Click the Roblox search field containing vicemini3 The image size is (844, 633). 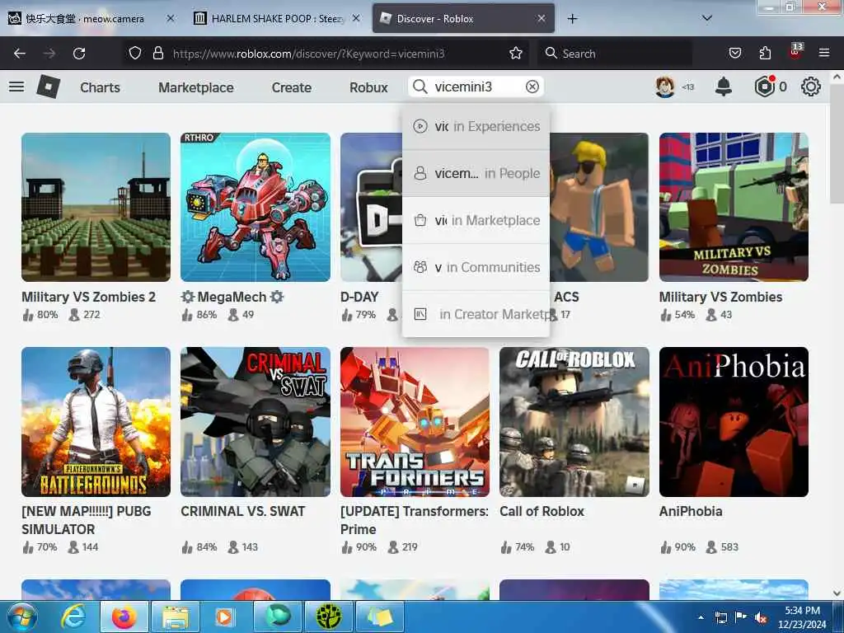point(476,87)
